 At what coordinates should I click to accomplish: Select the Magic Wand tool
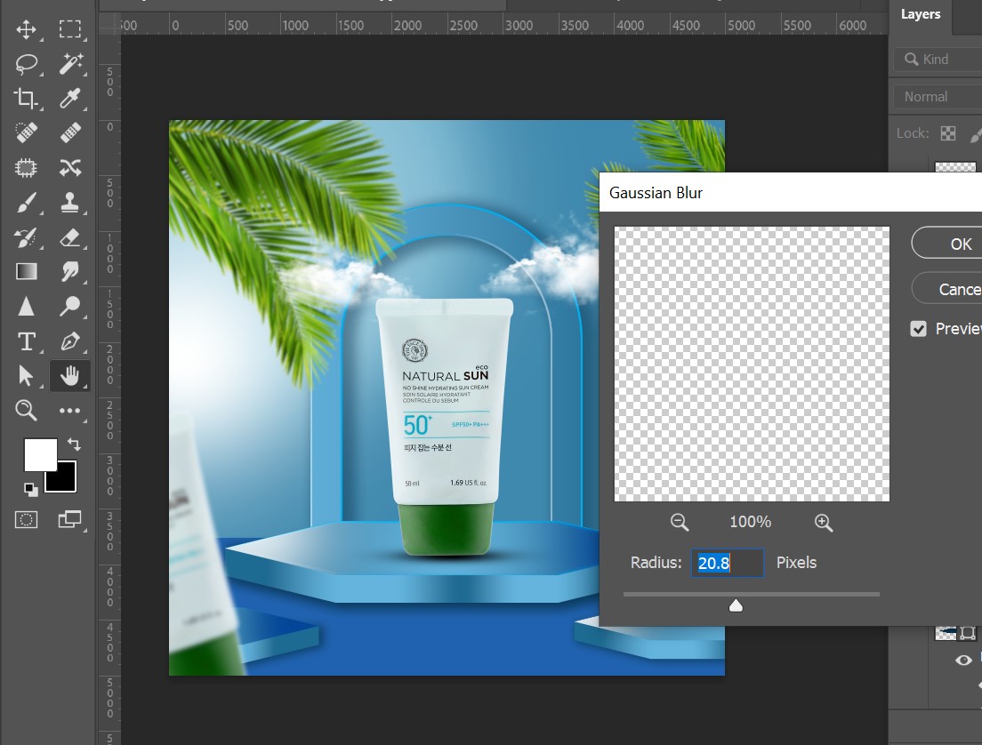(70, 64)
